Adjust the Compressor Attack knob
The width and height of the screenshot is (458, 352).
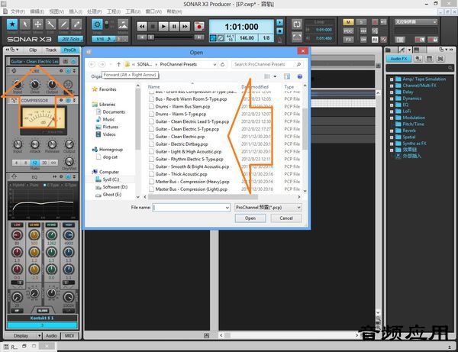[35, 144]
